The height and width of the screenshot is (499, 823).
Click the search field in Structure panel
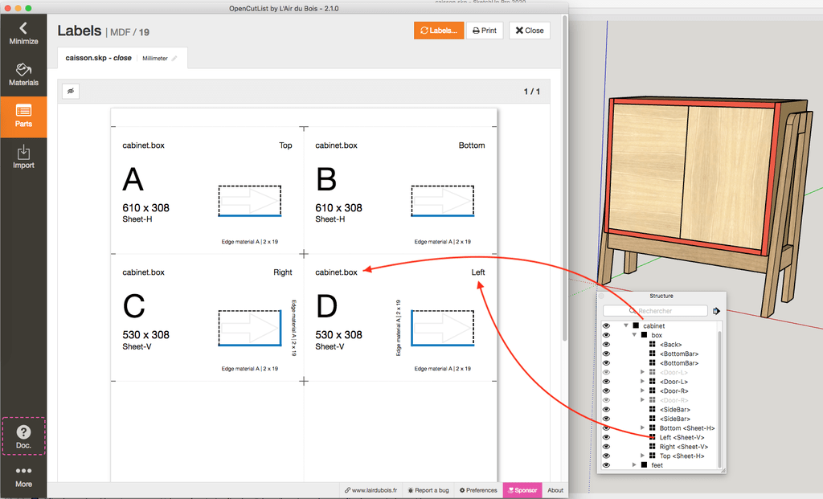pos(655,311)
